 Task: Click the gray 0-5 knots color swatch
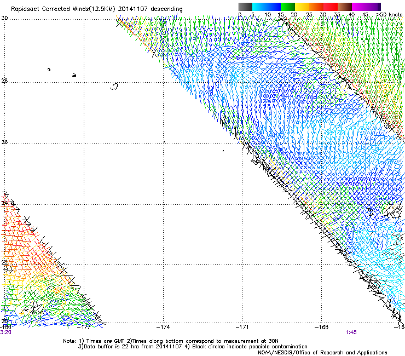pyautogui.click(x=245, y=7)
